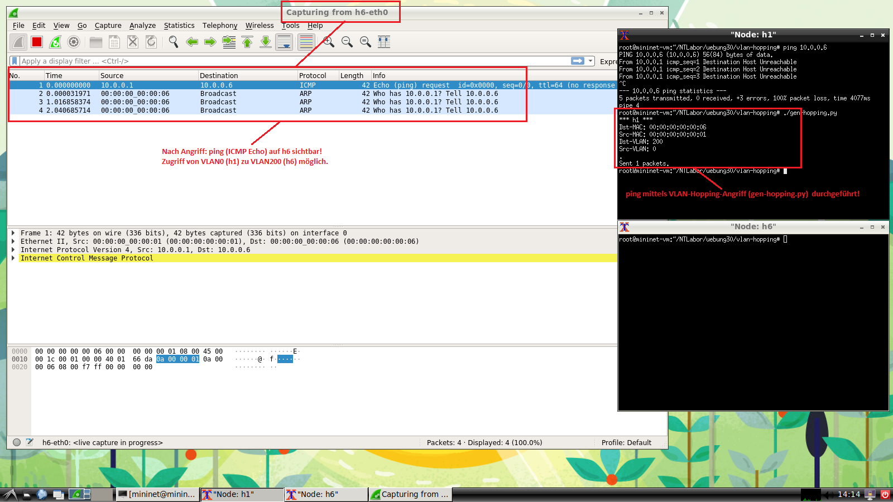Click the Resize columns icon
The image size is (893, 502).
pos(384,42)
